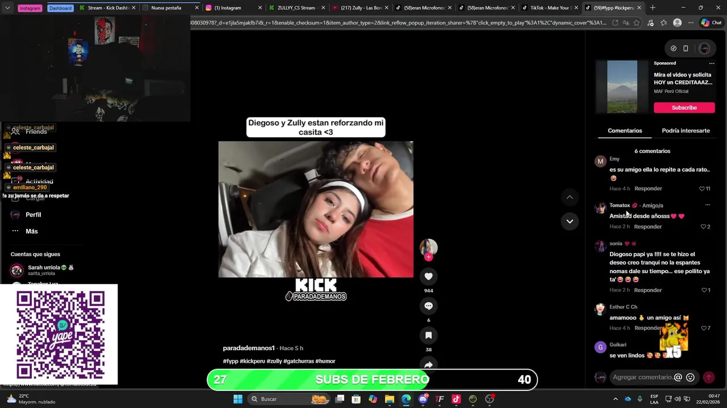Open ESP LAA language indicator in tray
The width and height of the screenshot is (727, 408).
[x=654, y=399]
